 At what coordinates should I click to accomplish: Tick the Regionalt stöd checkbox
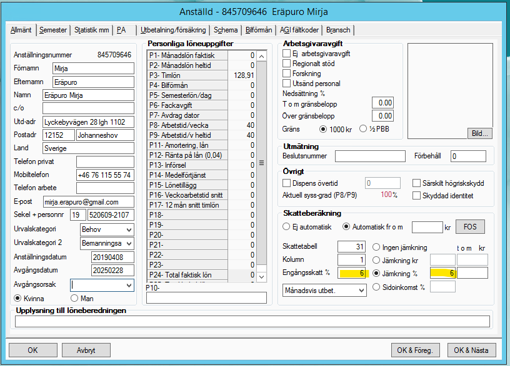click(x=287, y=64)
